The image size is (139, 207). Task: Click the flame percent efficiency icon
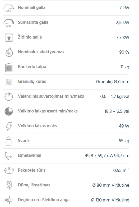pos(9,52)
